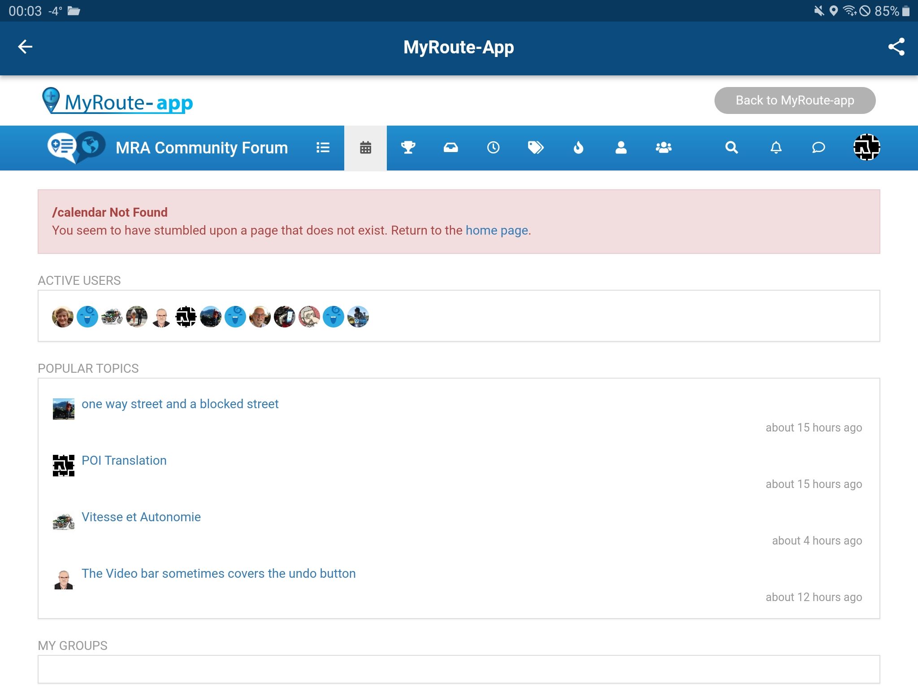Open the motorcycle avatar in active users
This screenshot has width=918, height=689.
coord(112,317)
